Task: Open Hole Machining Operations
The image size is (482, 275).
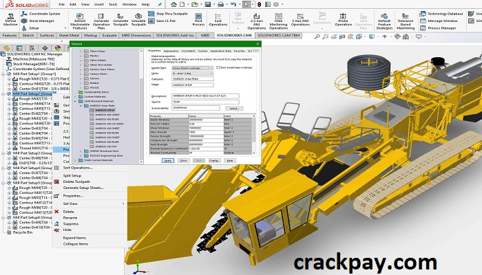Action: click(278, 21)
